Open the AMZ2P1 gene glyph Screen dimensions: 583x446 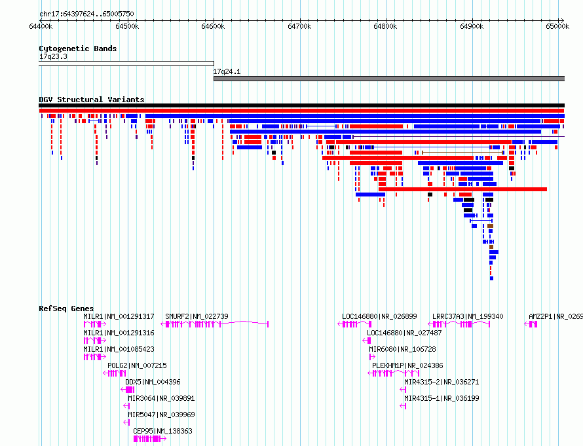point(531,324)
